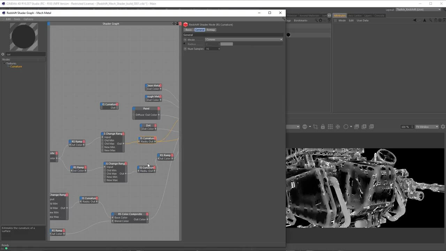Click the back arrow in Attributes manager
The image size is (446, 251).
(415, 21)
